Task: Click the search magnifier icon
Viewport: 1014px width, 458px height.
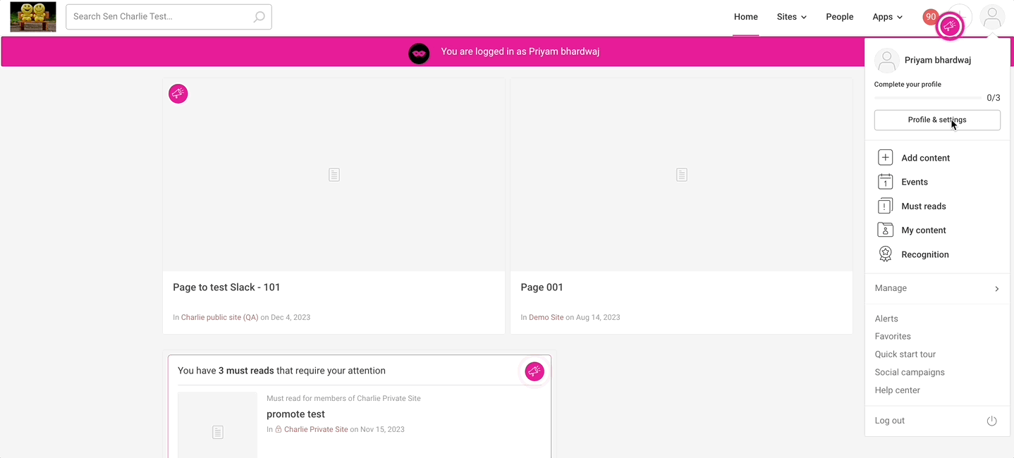Action: tap(259, 16)
